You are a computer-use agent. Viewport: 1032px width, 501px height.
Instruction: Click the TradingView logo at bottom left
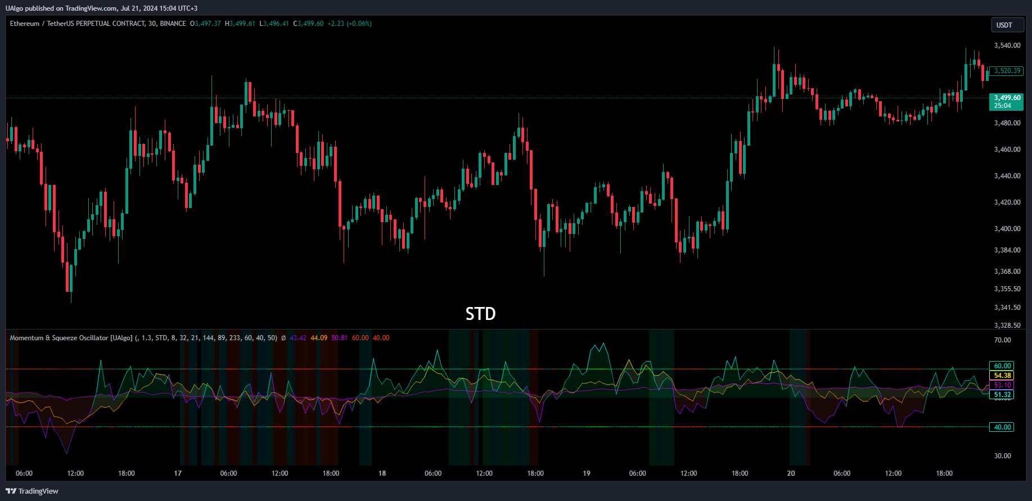click(x=32, y=491)
